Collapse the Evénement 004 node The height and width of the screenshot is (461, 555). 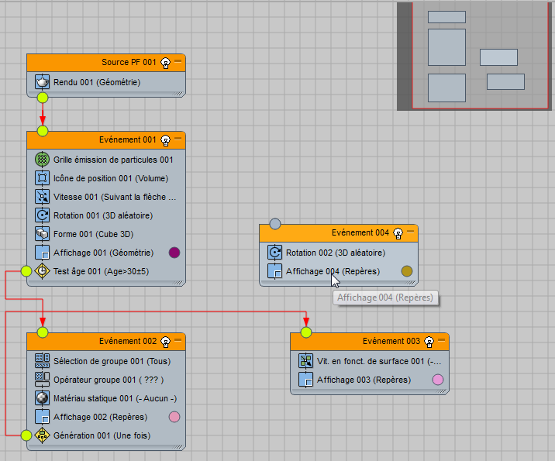coord(410,232)
